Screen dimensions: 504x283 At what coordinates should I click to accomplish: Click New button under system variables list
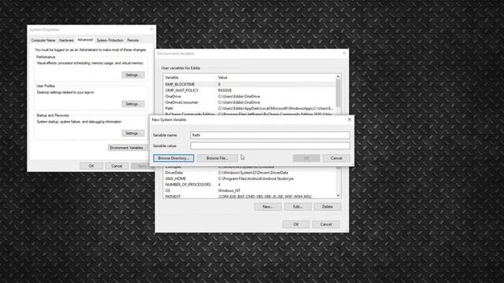268,207
